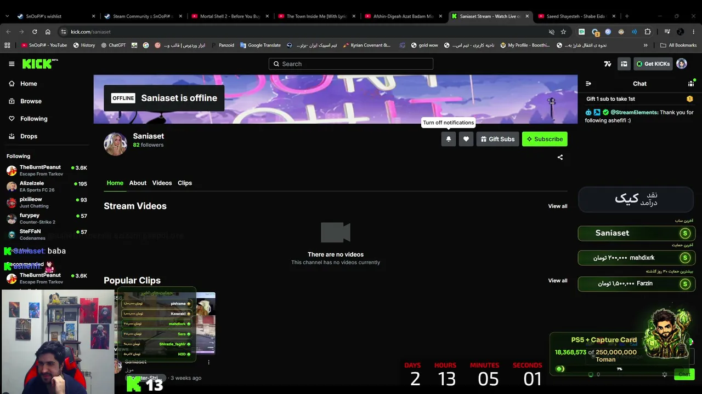Open the History bookmark
702x394 pixels.
point(84,45)
